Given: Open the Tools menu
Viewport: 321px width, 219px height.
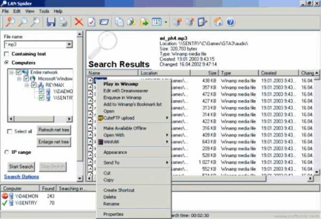Looking at the screenshot, I should click(44, 11).
